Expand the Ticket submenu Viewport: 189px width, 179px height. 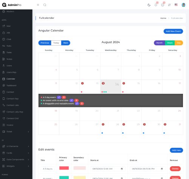tap(16, 132)
